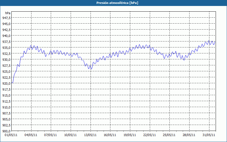This screenshot has width=227, height=142.
Task: Click the 13/05/11 date label
Action: pyautogui.click(x=90, y=135)
